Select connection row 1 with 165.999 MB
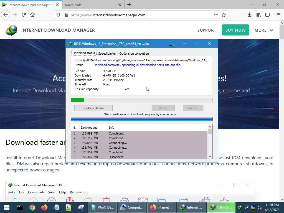 pyautogui.click(x=139, y=133)
